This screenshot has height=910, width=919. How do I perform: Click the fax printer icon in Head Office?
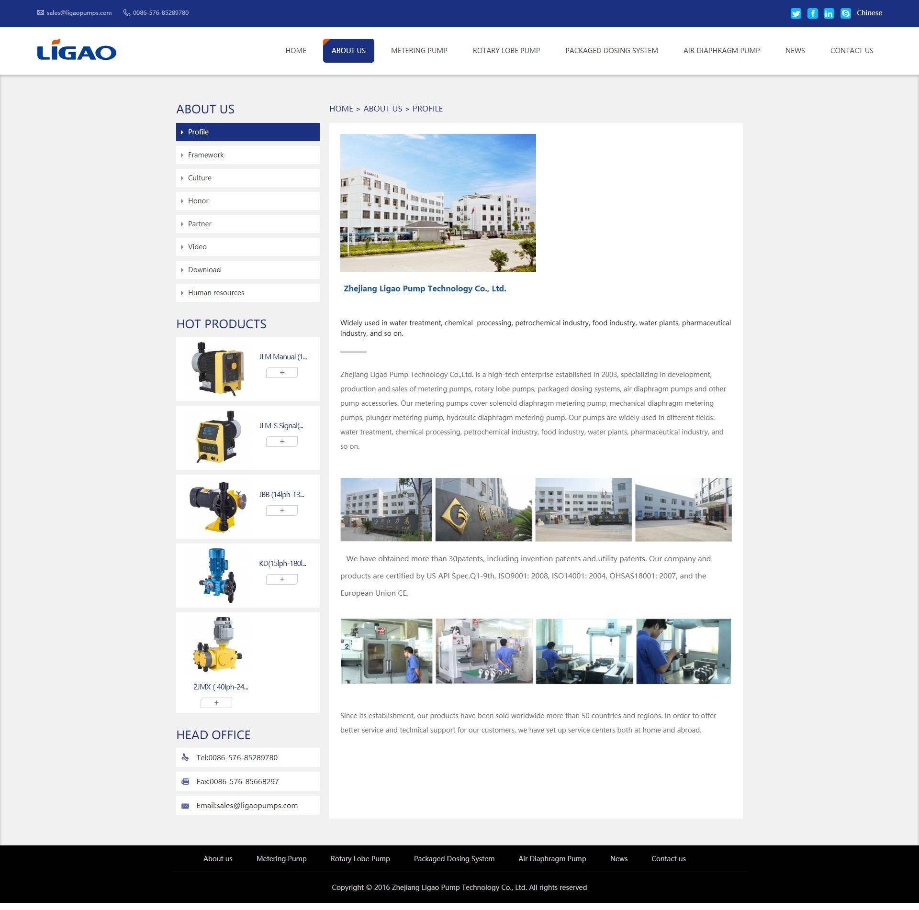(x=185, y=781)
